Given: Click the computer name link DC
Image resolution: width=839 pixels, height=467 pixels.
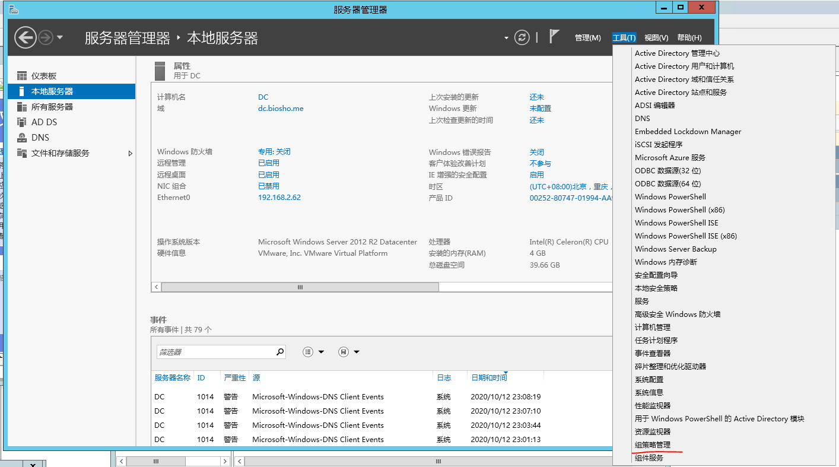Looking at the screenshot, I should coord(263,97).
